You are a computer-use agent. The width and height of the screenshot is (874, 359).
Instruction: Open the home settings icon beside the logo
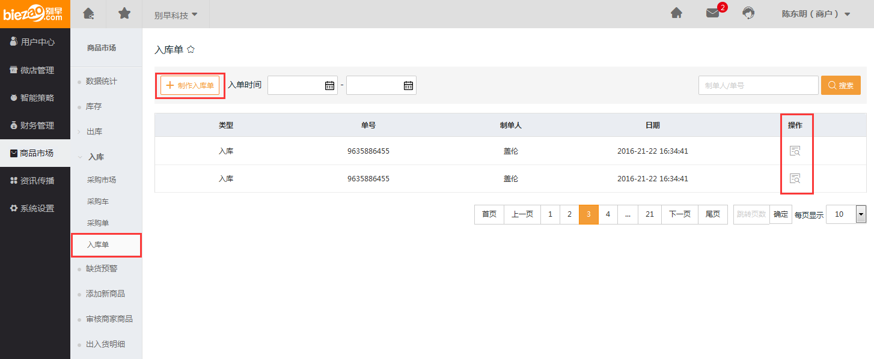(x=88, y=13)
